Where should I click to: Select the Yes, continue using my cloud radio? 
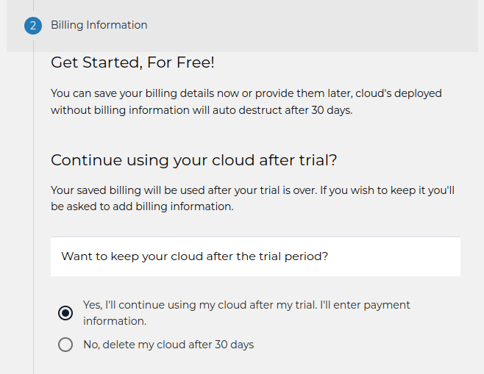pyautogui.click(x=65, y=313)
